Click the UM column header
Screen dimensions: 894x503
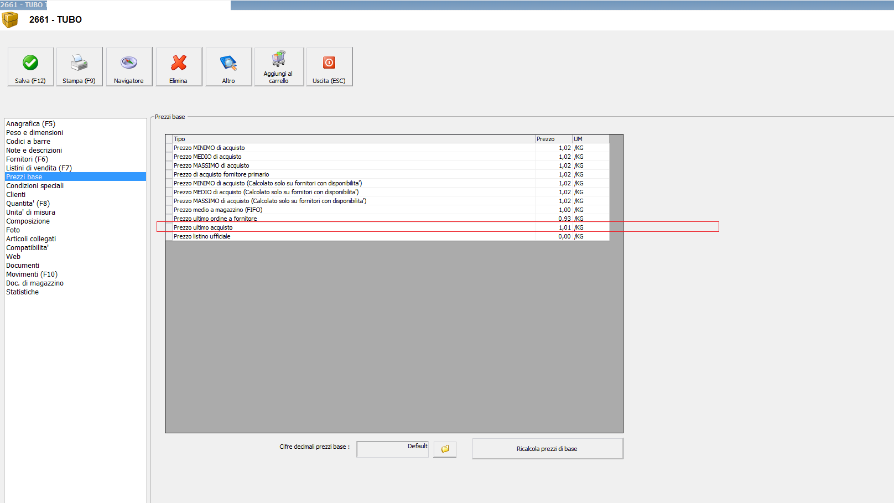591,139
